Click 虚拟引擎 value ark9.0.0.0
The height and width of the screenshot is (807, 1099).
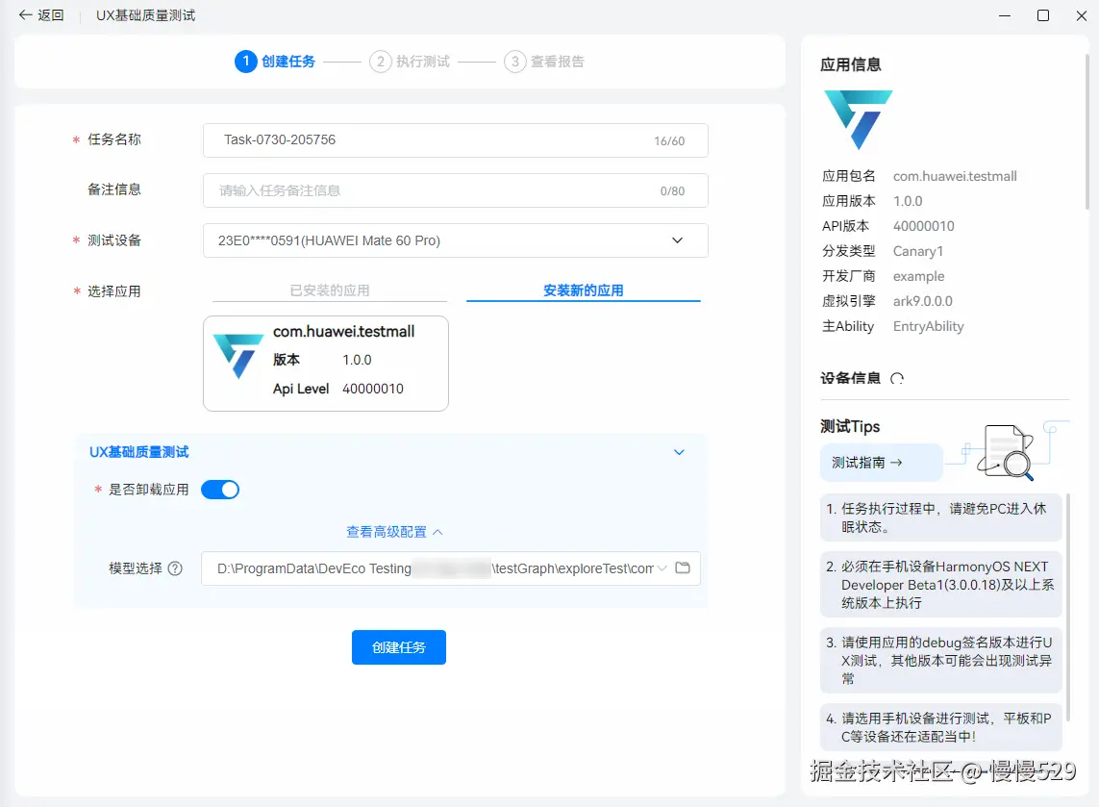[x=922, y=301]
